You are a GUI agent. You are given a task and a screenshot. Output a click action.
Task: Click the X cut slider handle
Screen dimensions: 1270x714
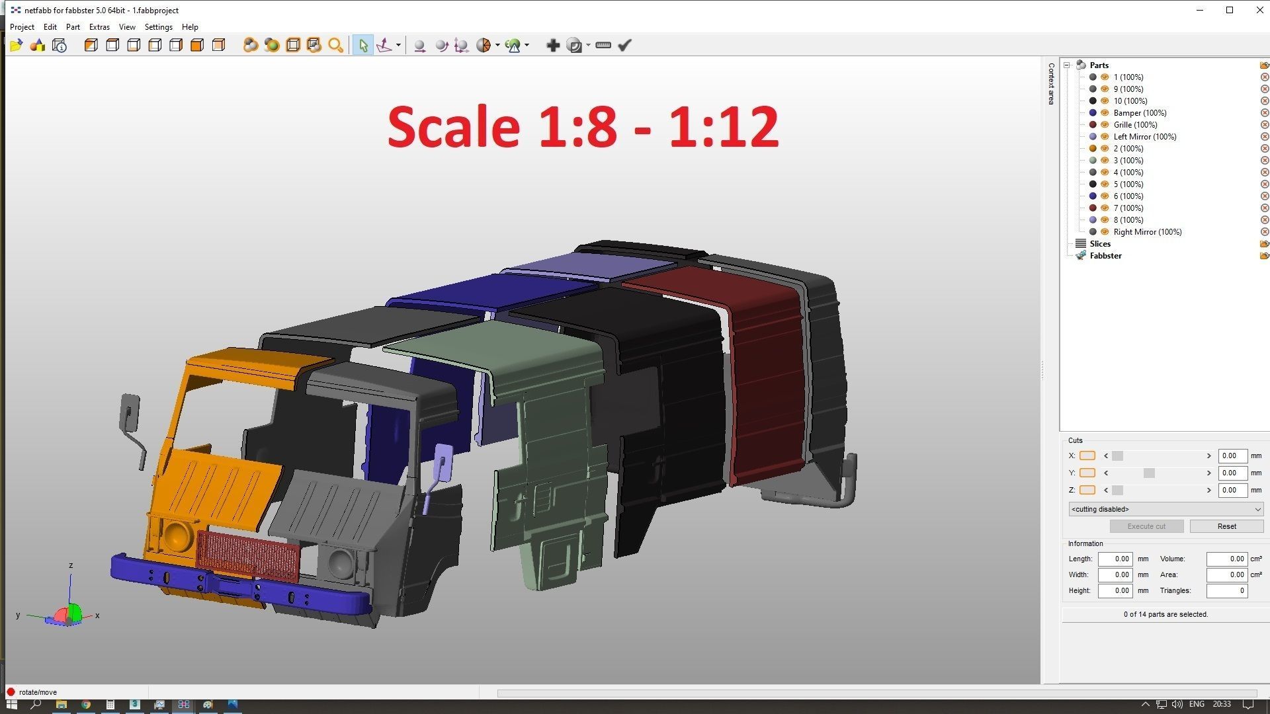[x=1117, y=456]
